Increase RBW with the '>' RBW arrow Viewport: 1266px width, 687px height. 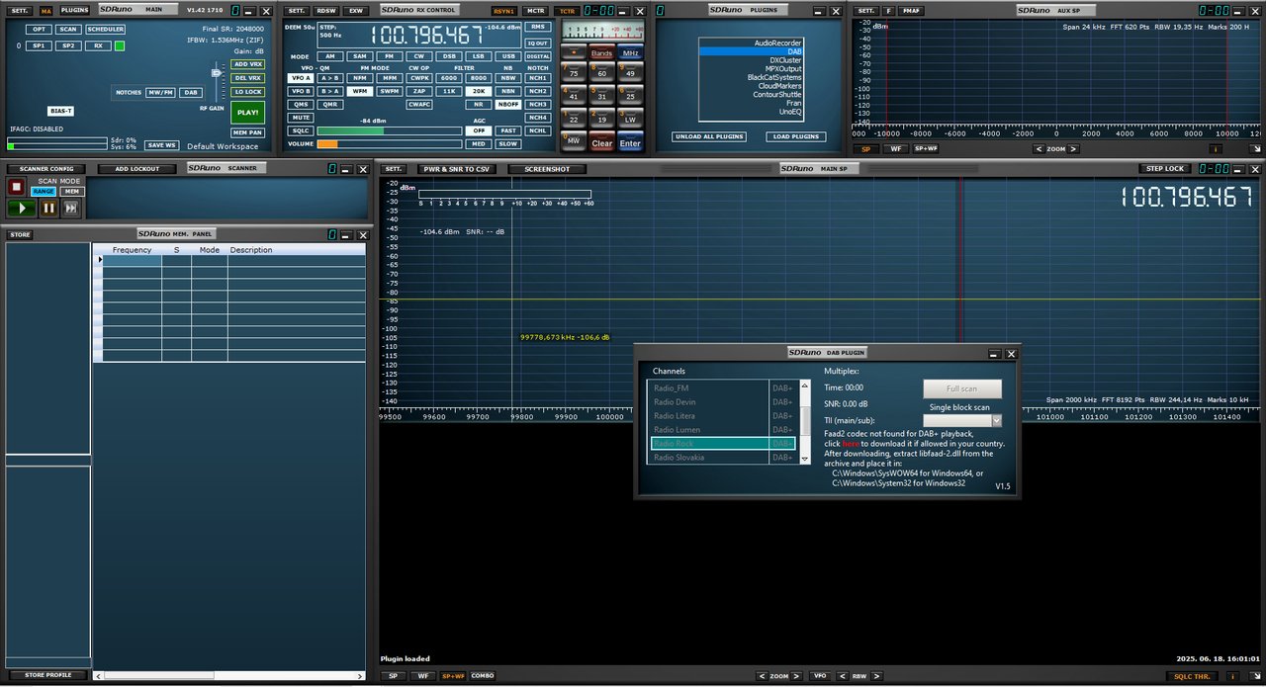(876, 676)
